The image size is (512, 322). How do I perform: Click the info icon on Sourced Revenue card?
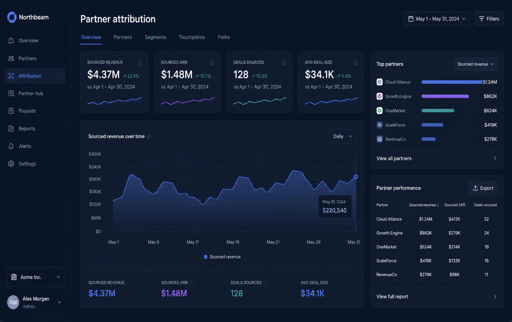point(140,62)
